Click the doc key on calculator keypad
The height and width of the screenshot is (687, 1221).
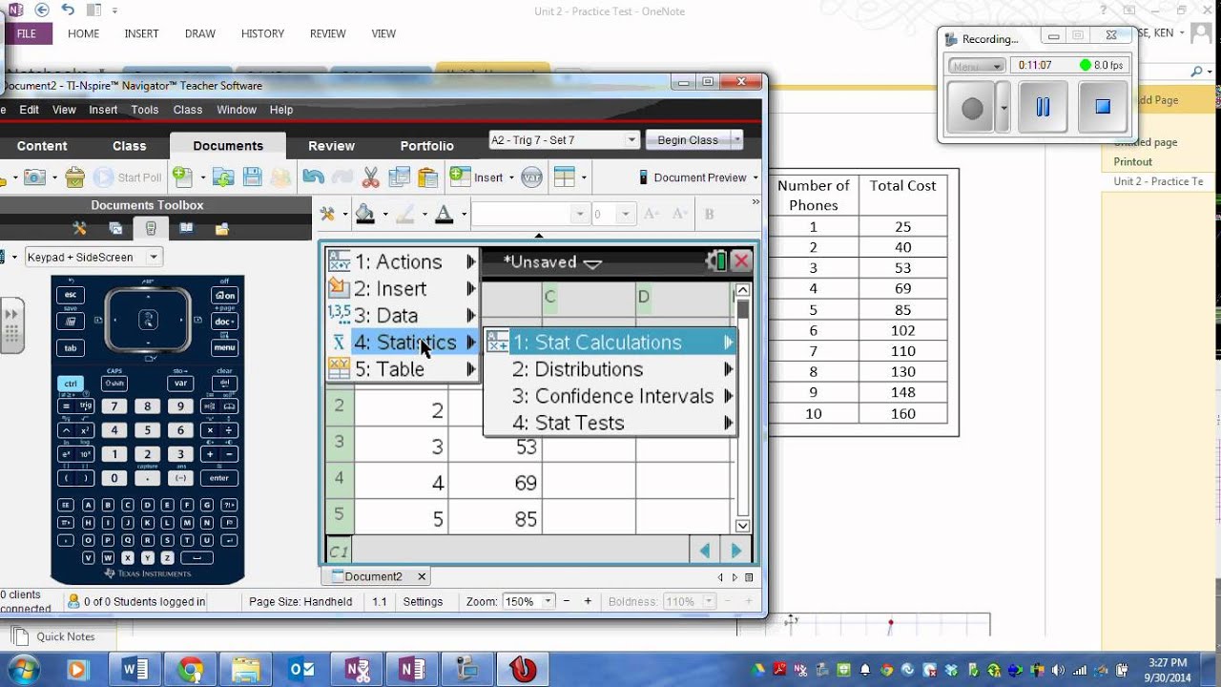225,322
